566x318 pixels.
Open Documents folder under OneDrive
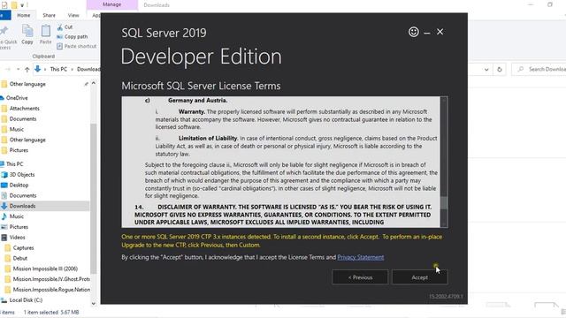23,118
